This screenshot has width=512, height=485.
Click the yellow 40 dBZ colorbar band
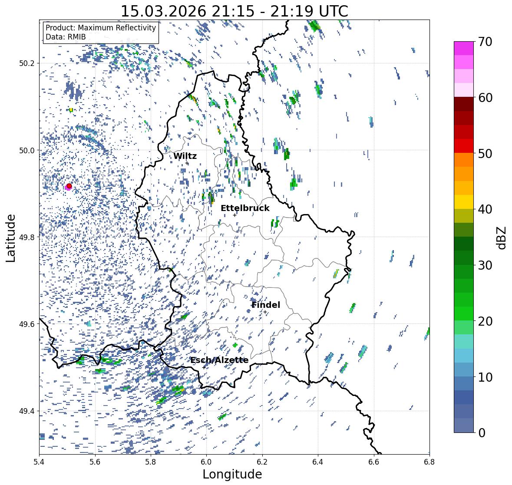click(x=463, y=202)
